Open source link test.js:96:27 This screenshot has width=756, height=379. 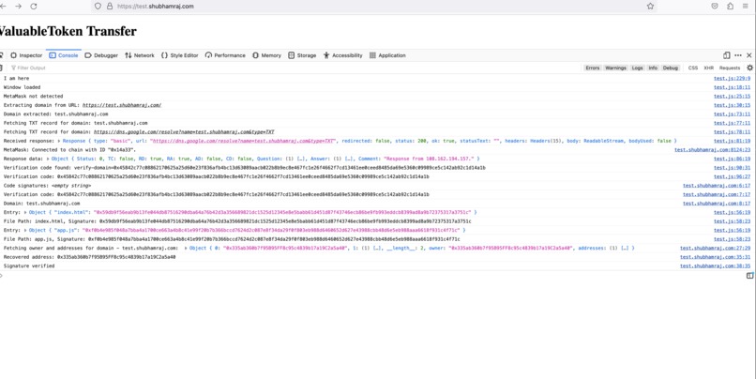pos(732,176)
